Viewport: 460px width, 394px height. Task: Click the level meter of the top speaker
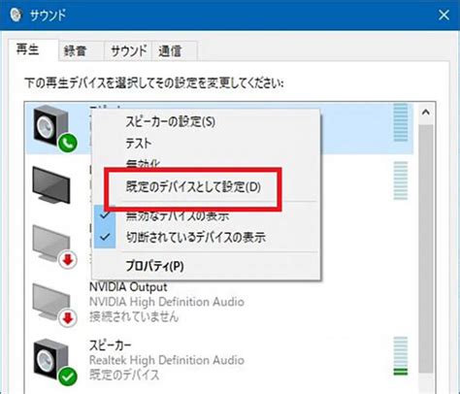(401, 122)
